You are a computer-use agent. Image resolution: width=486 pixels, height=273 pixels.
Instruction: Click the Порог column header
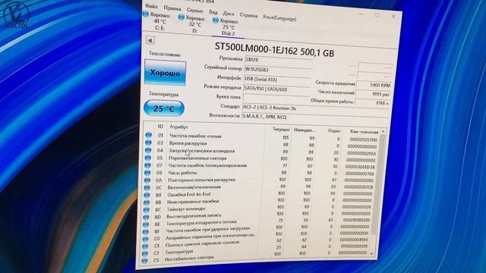click(x=334, y=131)
